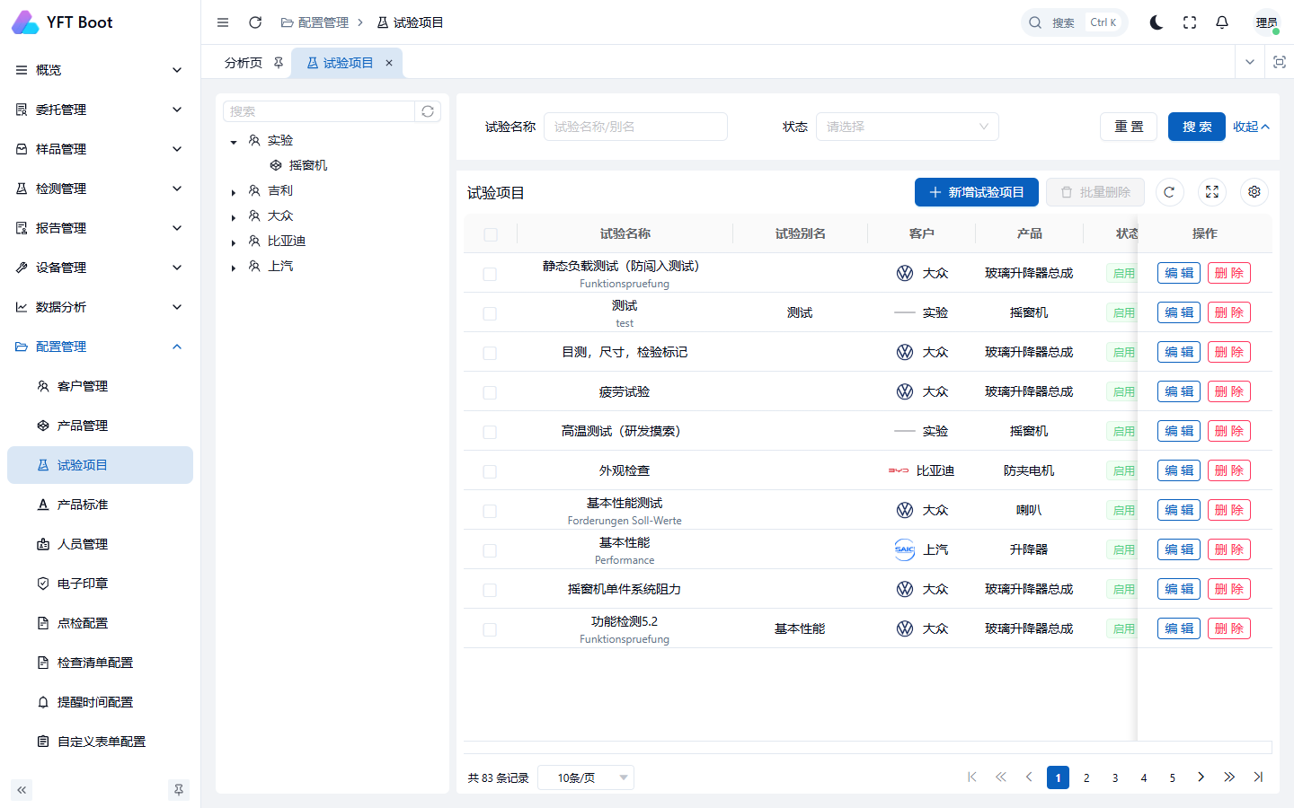This screenshot has height=808, width=1294.
Task: Maximize tab content area icon
Action: pyautogui.click(x=1280, y=62)
